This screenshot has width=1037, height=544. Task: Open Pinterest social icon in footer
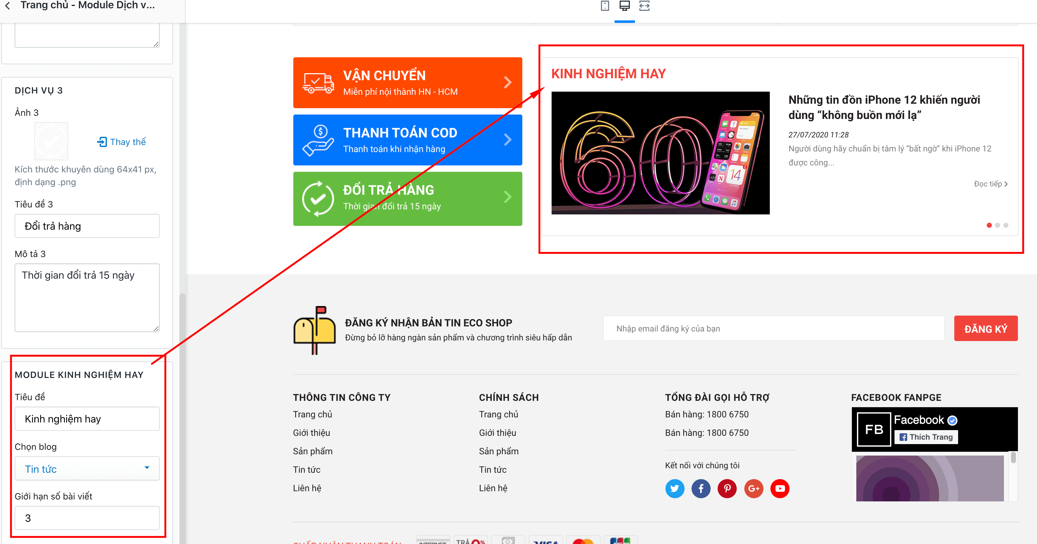point(727,488)
